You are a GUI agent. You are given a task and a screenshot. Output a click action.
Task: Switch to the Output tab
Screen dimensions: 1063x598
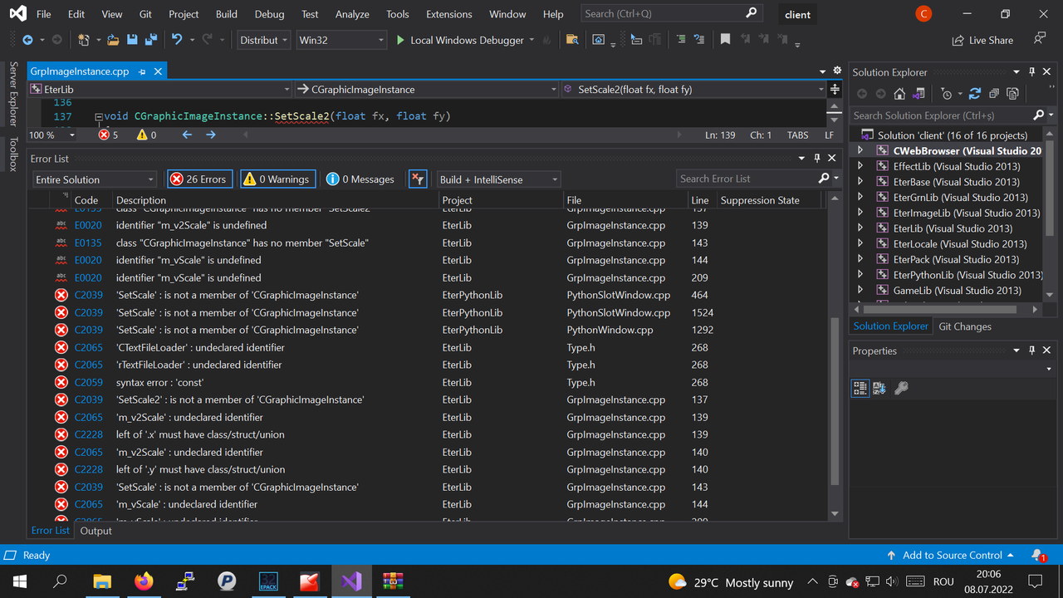[96, 531]
